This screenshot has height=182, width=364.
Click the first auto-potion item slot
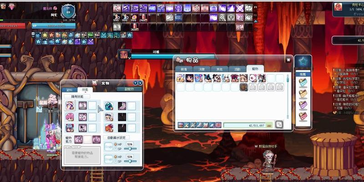108,147
